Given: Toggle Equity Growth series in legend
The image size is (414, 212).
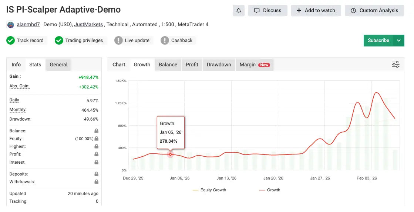Looking at the screenshot, I should [209, 190].
